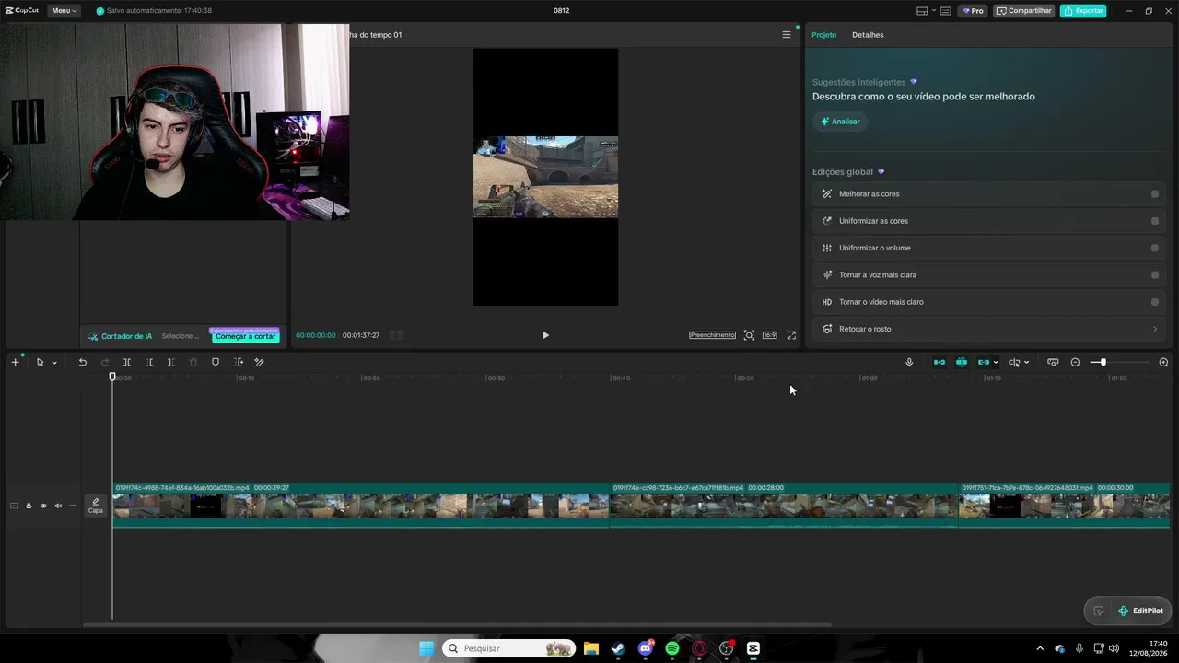Open the EditPilot assistant
This screenshot has width=1179, height=663.
click(1140, 611)
